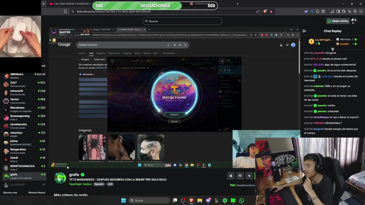
Task: Click the purple cloud extension icon
Action: [306, 11]
